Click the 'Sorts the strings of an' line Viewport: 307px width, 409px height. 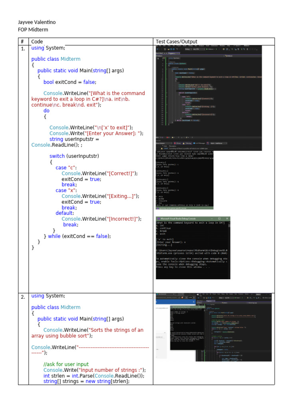(94, 330)
